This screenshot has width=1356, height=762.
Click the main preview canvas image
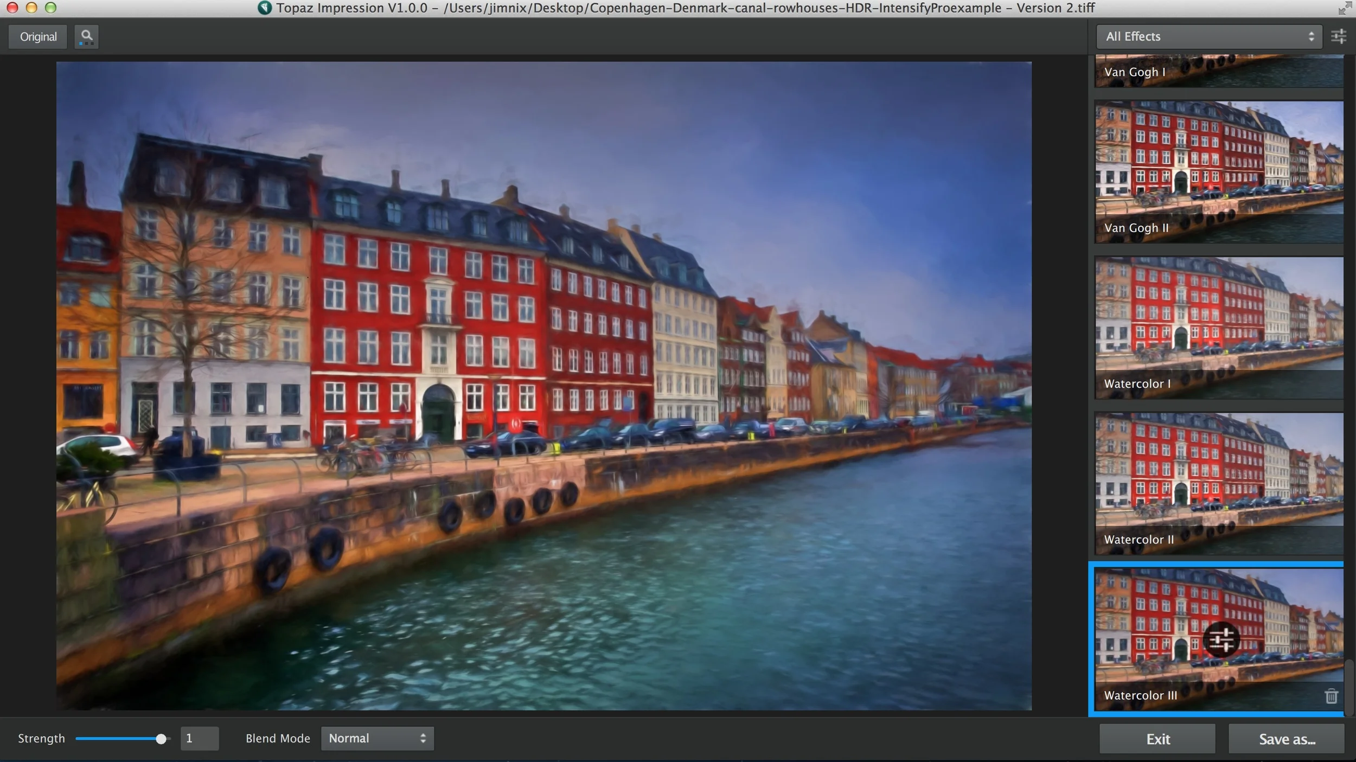point(544,386)
